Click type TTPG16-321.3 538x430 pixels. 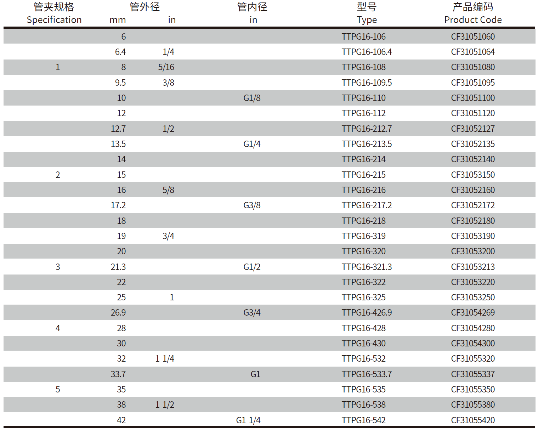[x=367, y=267]
